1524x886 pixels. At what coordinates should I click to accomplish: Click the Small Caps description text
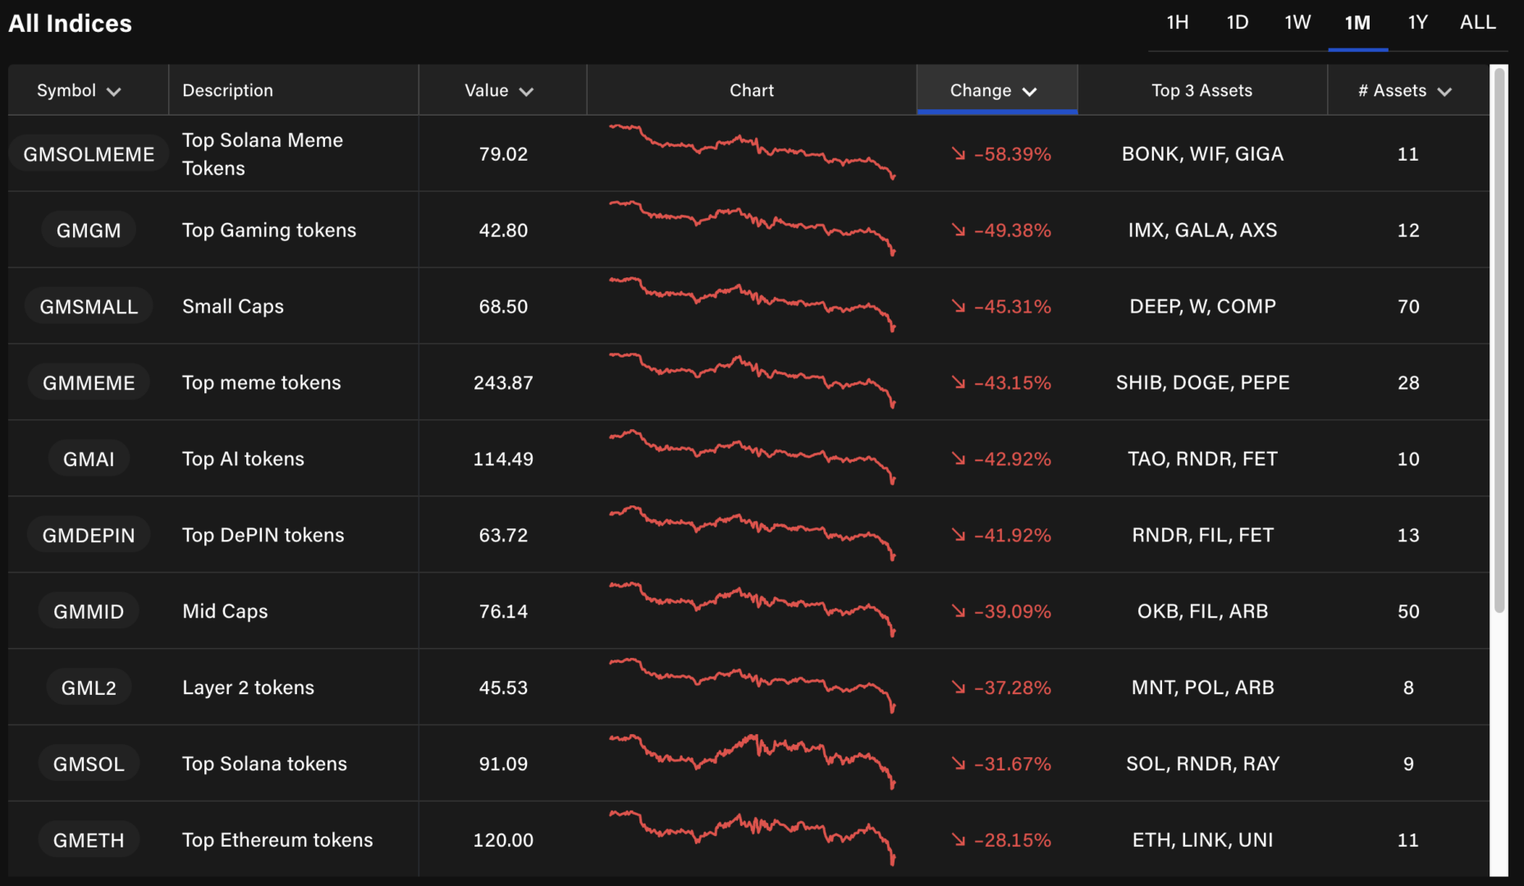(233, 307)
